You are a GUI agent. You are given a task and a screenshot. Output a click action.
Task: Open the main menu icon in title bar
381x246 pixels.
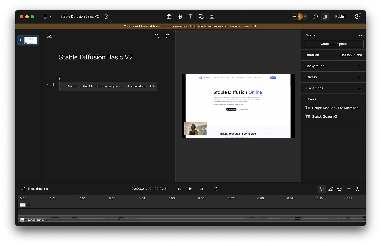click(45, 16)
